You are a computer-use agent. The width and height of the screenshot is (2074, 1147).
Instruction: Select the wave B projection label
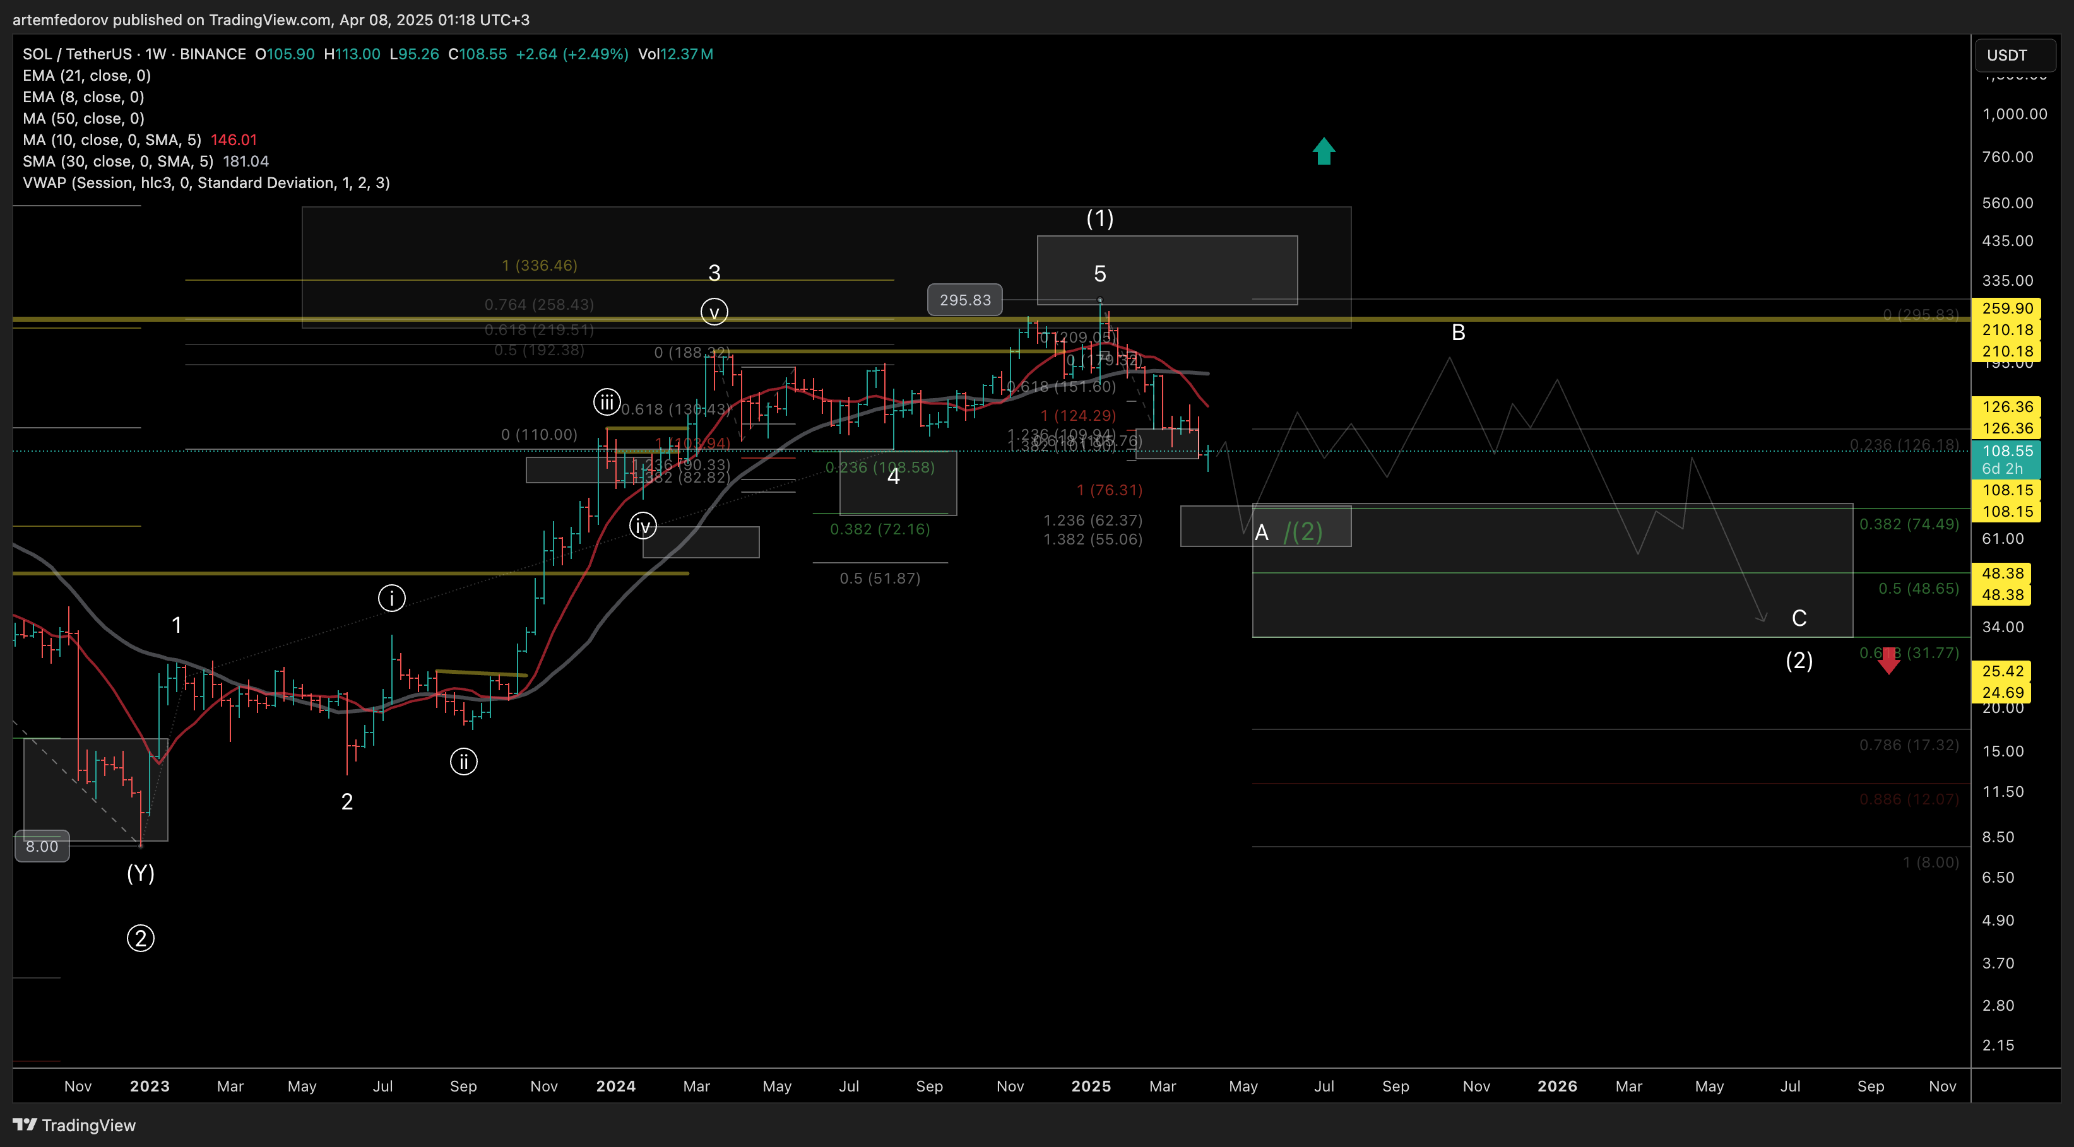pyautogui.click(x=1458, y=332)
